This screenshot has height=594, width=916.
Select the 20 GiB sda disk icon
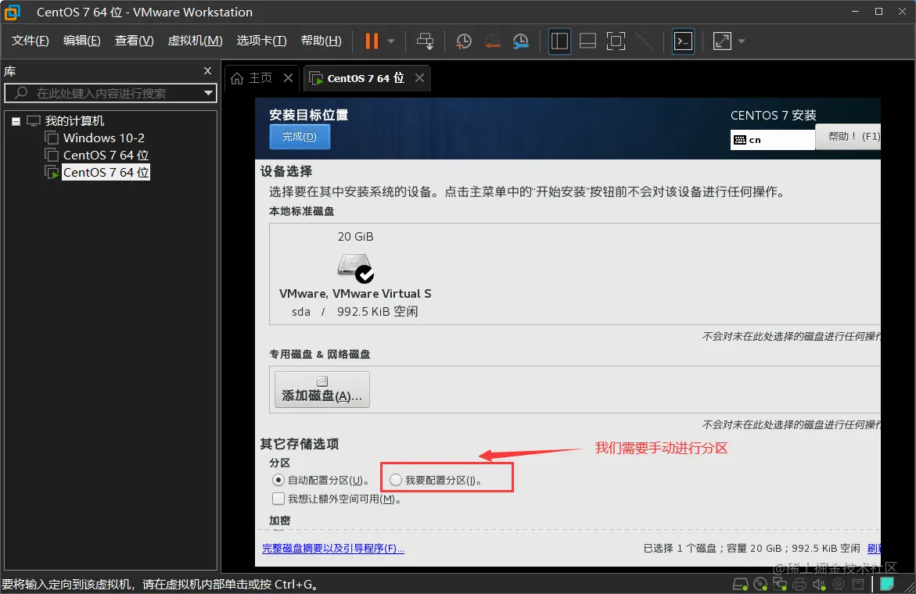click(x=355, y=268)
